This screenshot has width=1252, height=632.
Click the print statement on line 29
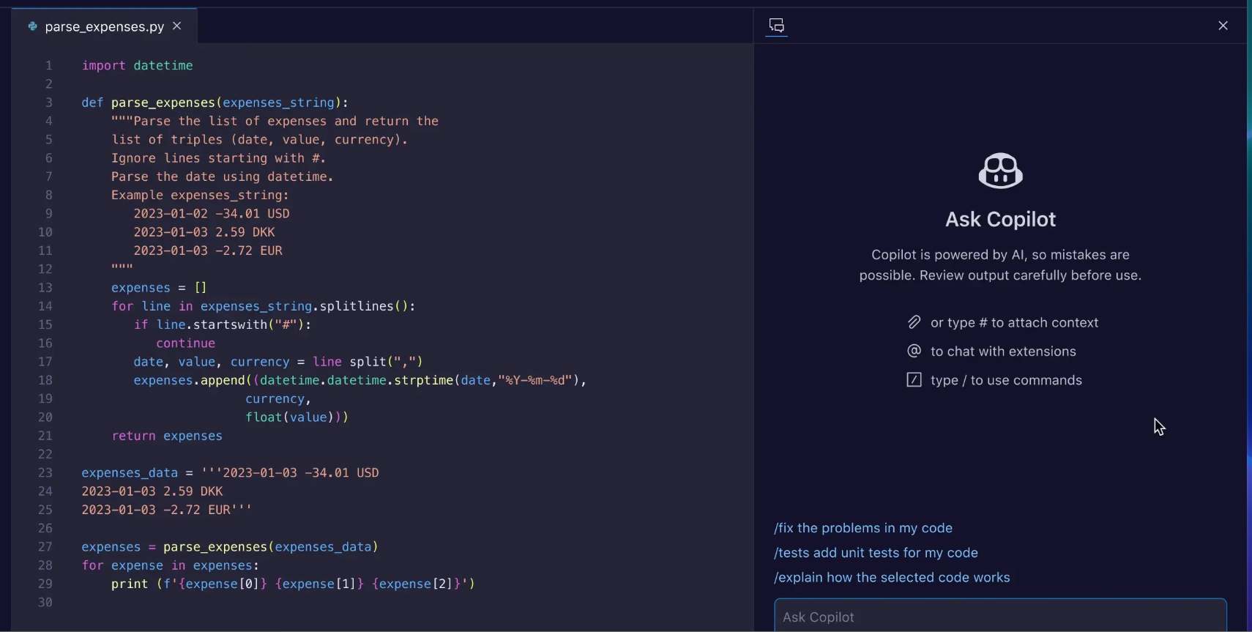(293, 584)
